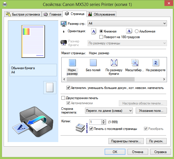Select the Без полей layout icon

pyautogui.click(x=93, y=63)
